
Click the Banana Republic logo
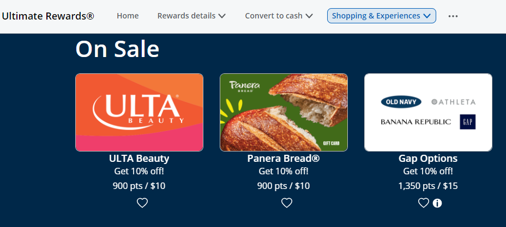(415, 122)
